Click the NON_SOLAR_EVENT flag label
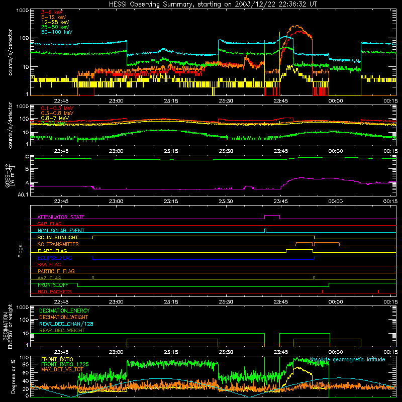The width and height of the screenshot is (402, 402). click(x=61, y=231)
